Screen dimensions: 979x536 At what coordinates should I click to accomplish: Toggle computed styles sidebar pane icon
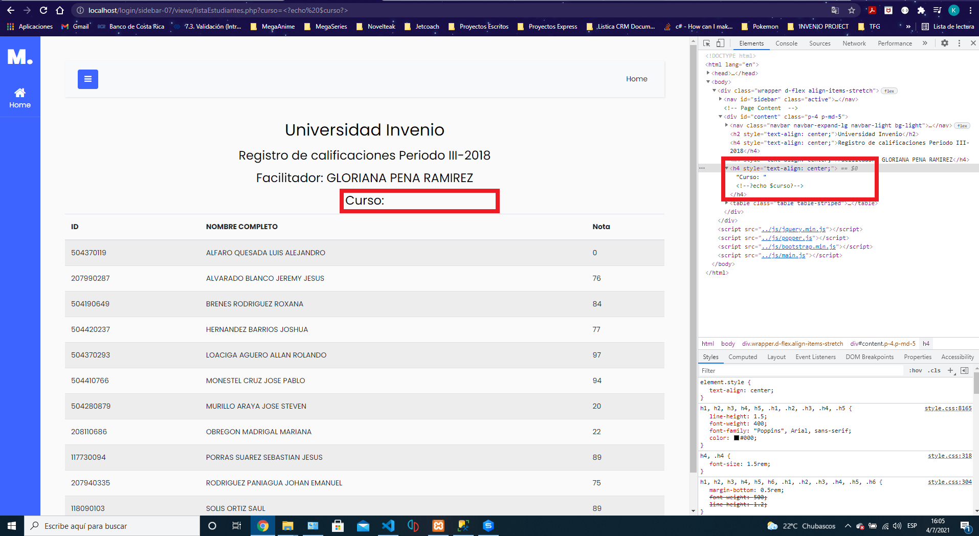tap(964, 370)
